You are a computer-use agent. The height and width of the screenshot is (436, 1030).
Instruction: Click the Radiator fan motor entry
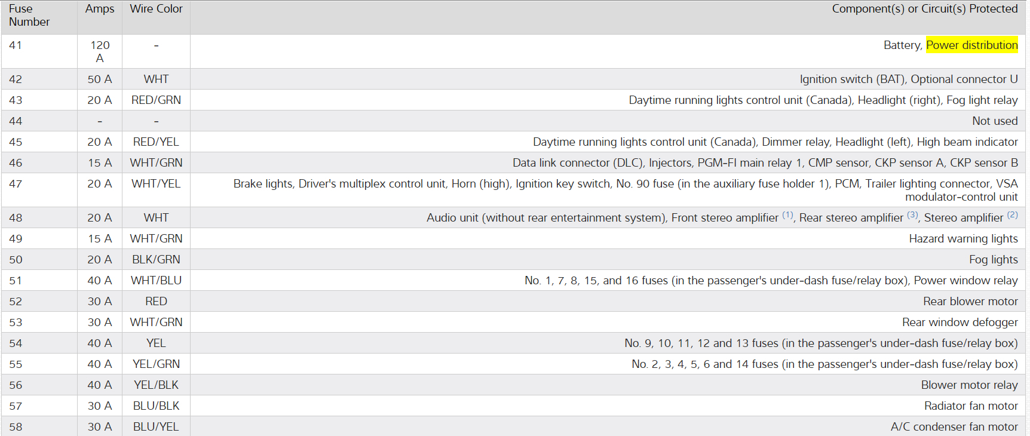pyautogui.click(x=971, y=406)
